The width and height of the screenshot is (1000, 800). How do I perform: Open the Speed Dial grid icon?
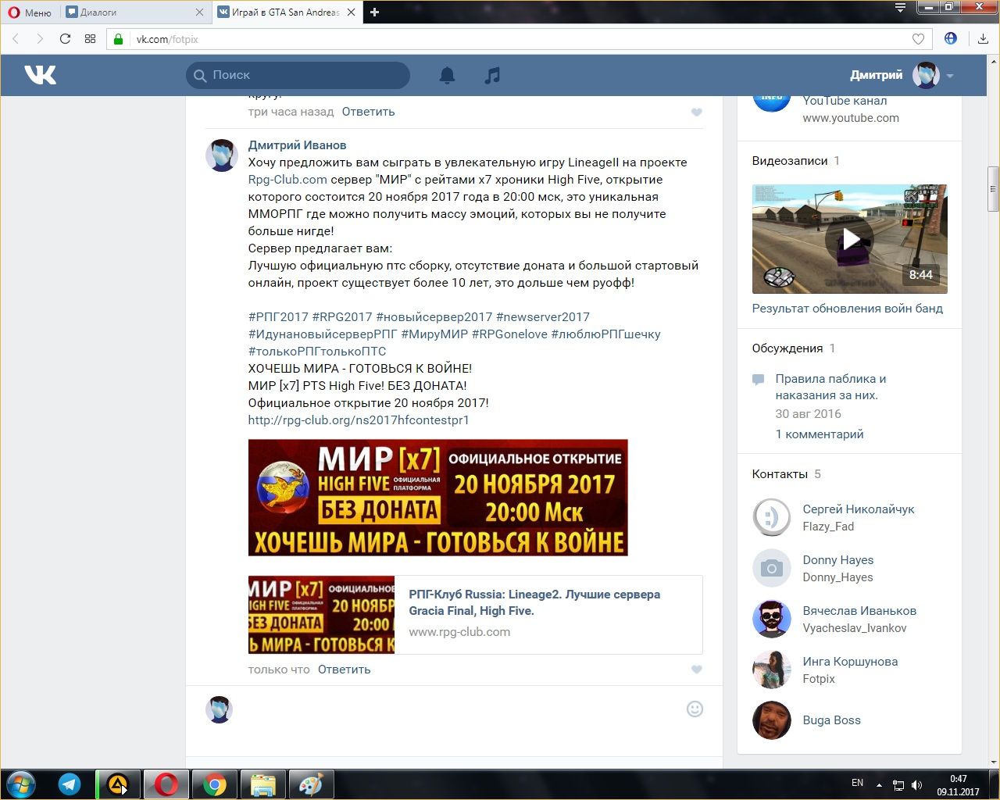coord(90,39)
